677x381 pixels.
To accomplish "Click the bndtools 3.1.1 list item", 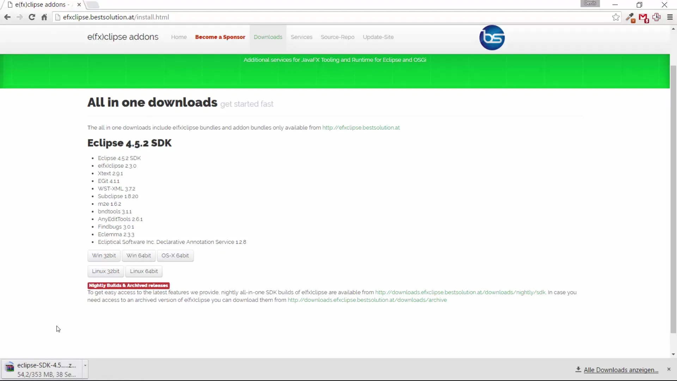I will point(115,212).
